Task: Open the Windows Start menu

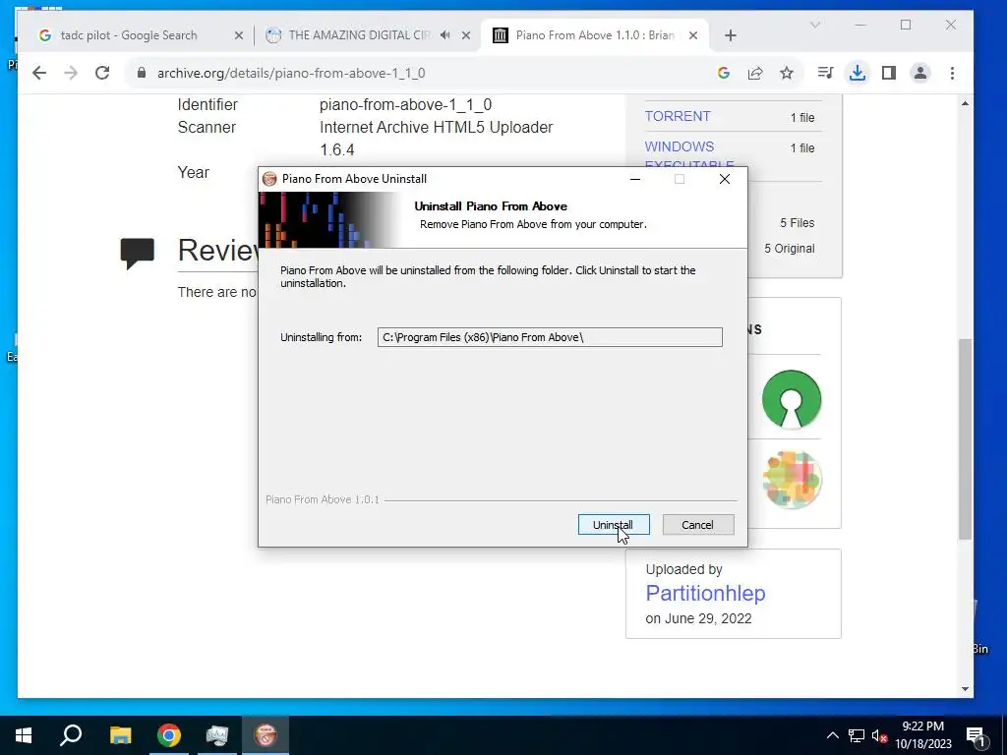Action: coord(24,735)
